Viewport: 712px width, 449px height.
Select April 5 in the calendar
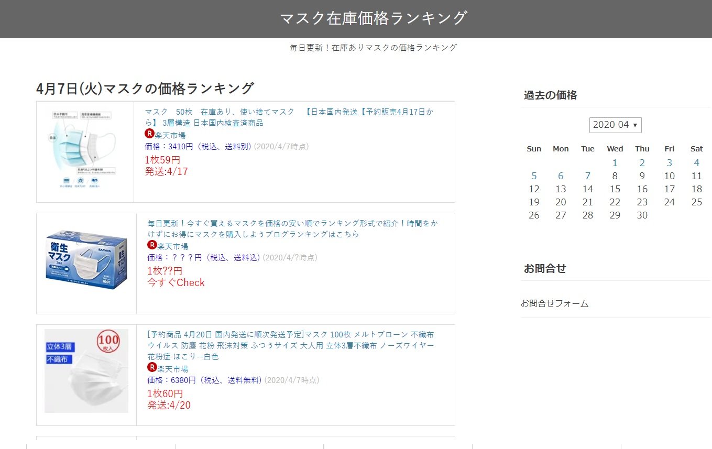534,176
